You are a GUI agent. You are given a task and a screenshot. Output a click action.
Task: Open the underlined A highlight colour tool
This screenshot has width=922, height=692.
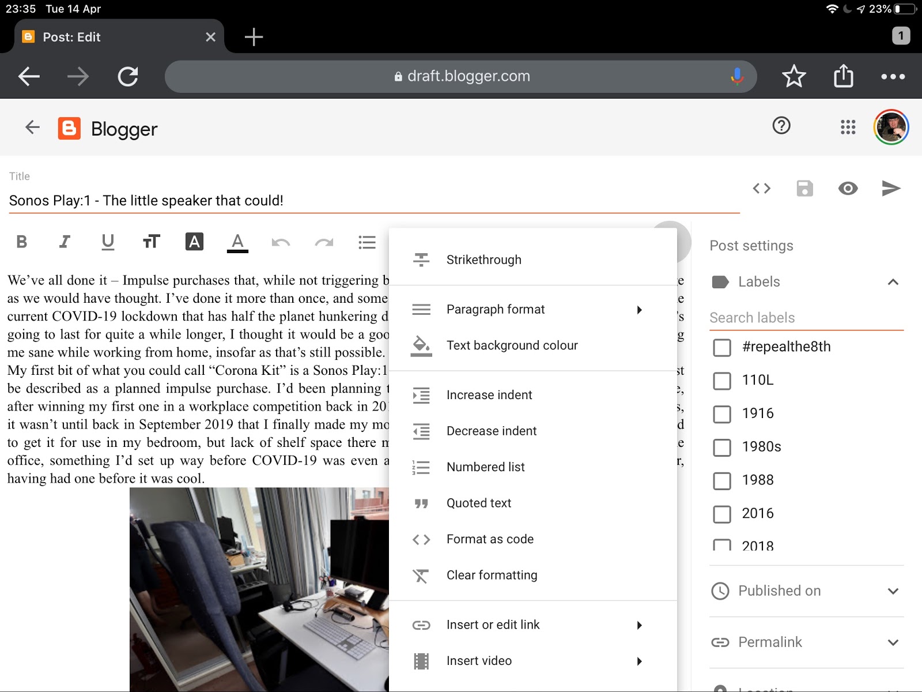click(237, 242)
